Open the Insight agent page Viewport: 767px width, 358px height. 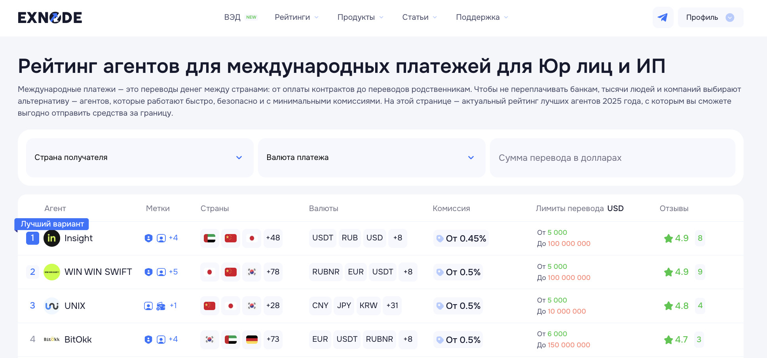(x=78, y=238)
